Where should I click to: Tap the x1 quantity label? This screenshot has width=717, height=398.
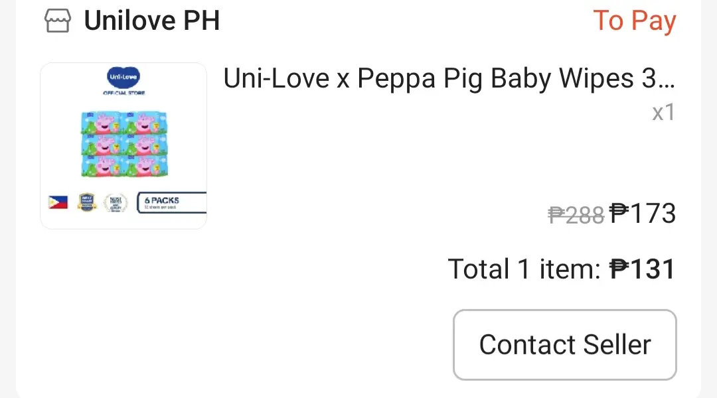point(663,112)
